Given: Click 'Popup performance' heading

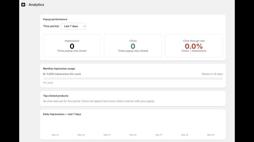Looking at the screenshot, I should point(55,19).
